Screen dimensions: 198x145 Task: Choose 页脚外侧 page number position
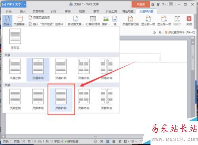point(107,99)
